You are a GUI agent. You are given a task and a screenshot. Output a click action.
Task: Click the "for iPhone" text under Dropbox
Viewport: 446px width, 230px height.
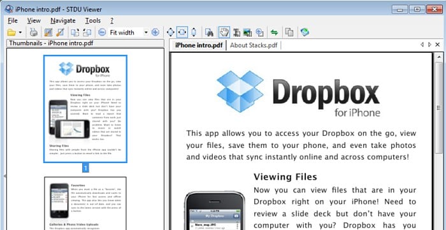click(357, 113)
